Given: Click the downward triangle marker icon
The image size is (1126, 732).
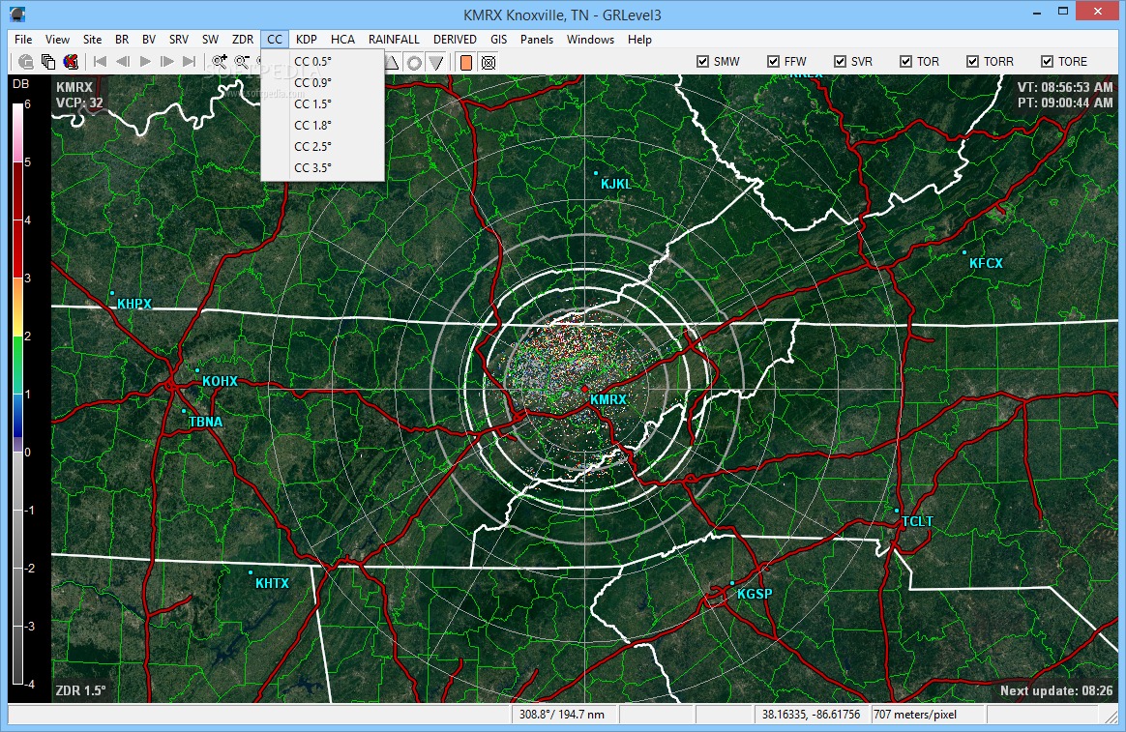Looking at the screenshot, I should 436,63.
